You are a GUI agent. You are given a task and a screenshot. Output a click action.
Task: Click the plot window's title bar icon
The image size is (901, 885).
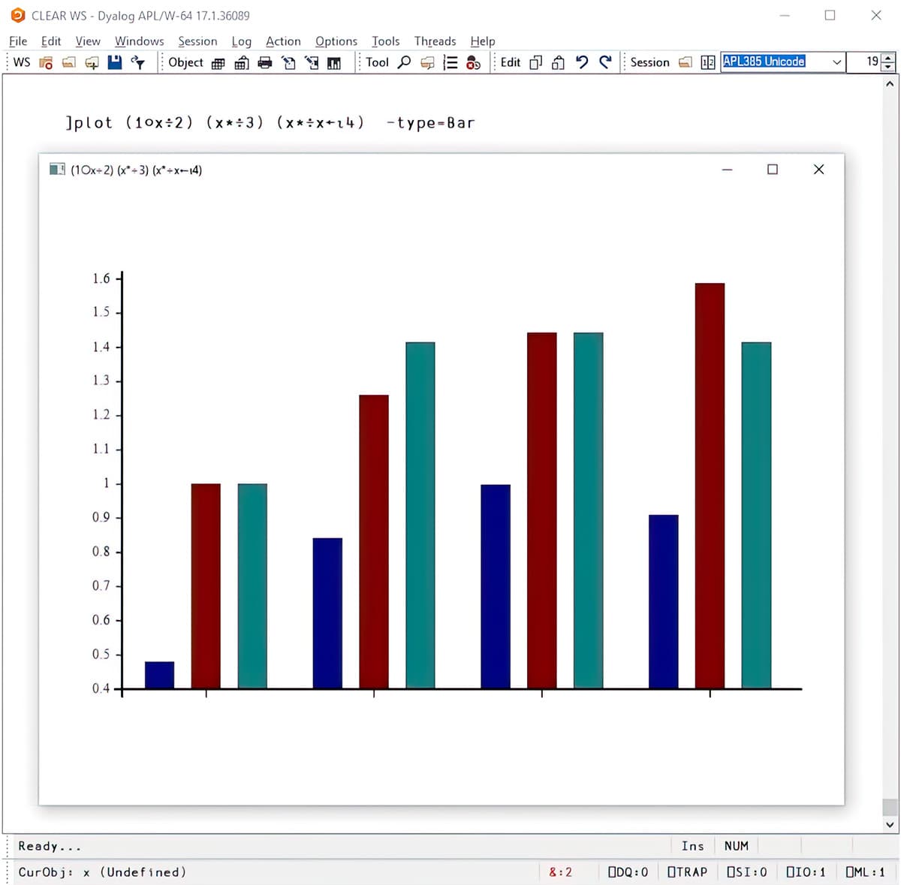coord(57,169)
